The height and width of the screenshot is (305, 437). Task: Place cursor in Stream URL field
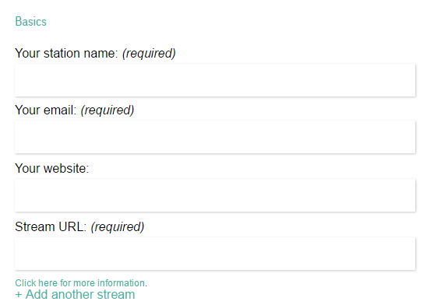(x=215, y=254)
